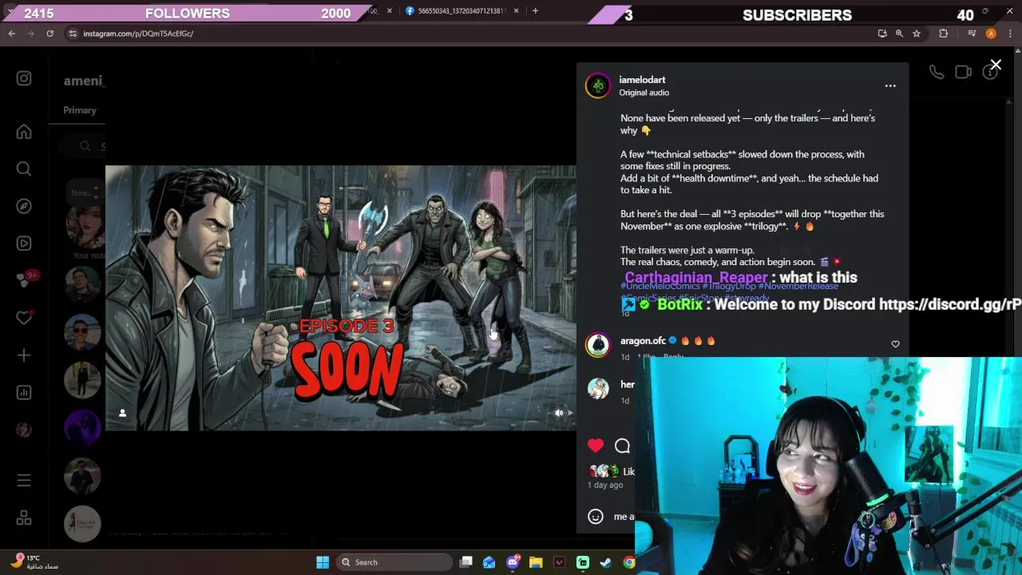The width and height of the screenshot is (1022, 575).
Task: Close the post overlay with X
Action: tap(996, 65)
